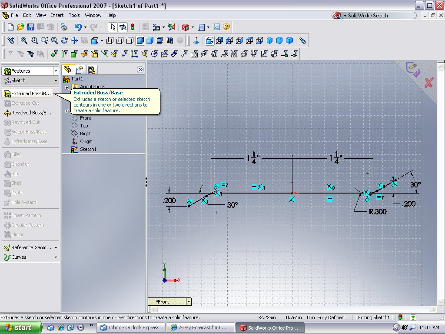The height and width of the screenshot is (334, 445).
Task: Open the Tools menu
Action: coord(74,15)
